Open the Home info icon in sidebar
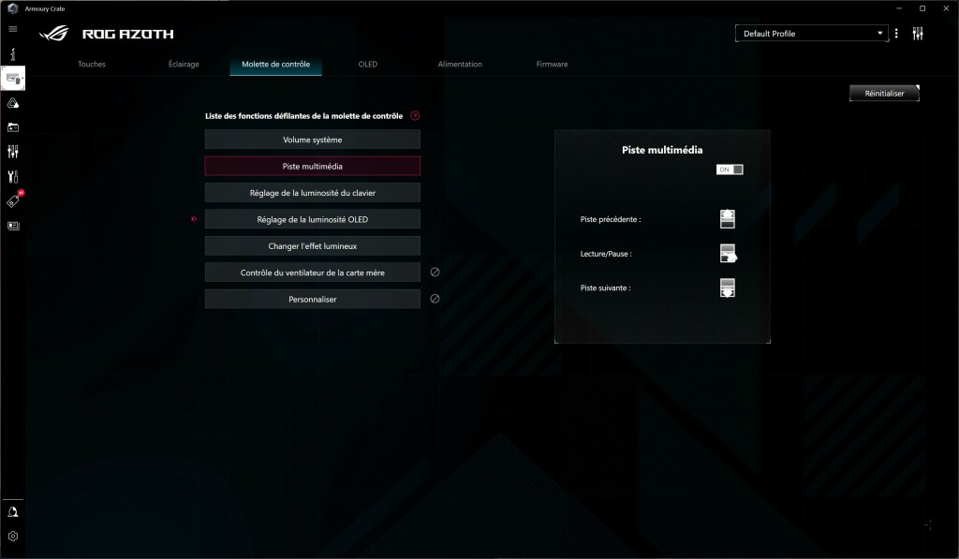 13,53
